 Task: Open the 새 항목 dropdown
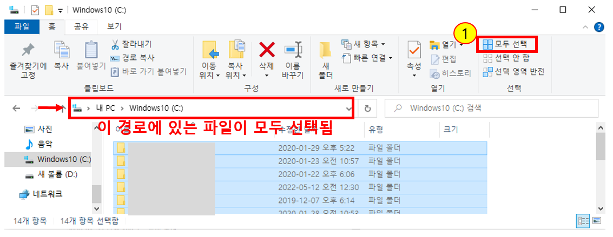[364, 44]
